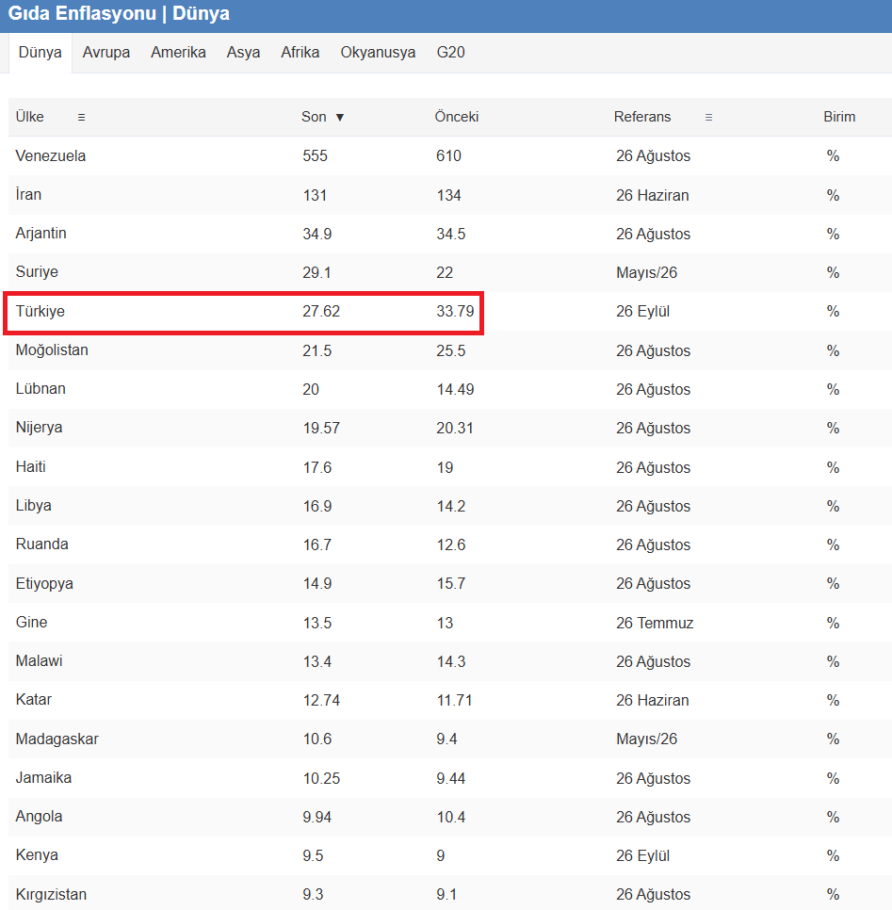This screenshot has height=910, width=892.
Task: Open the Suriye country link
Action: point(37,272)
